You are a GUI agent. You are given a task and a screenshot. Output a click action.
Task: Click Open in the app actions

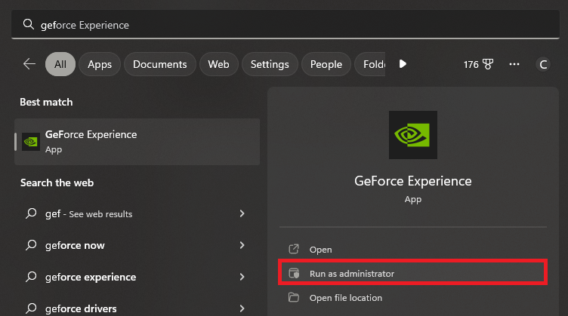point(320,250)
